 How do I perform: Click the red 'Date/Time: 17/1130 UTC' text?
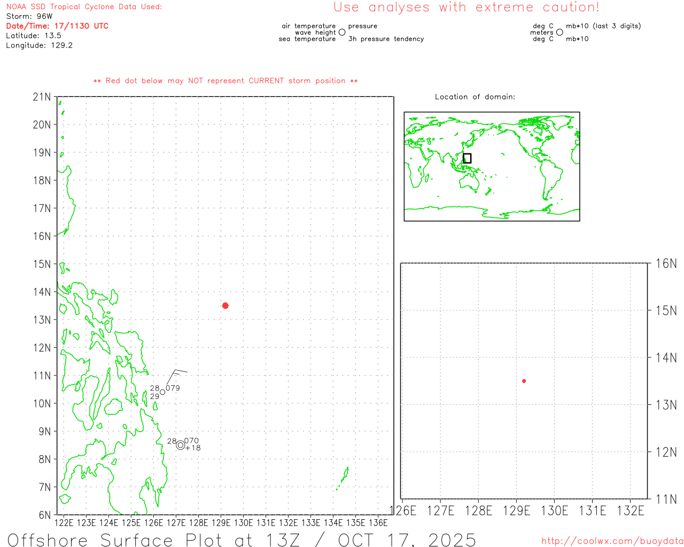coord(57,26)
